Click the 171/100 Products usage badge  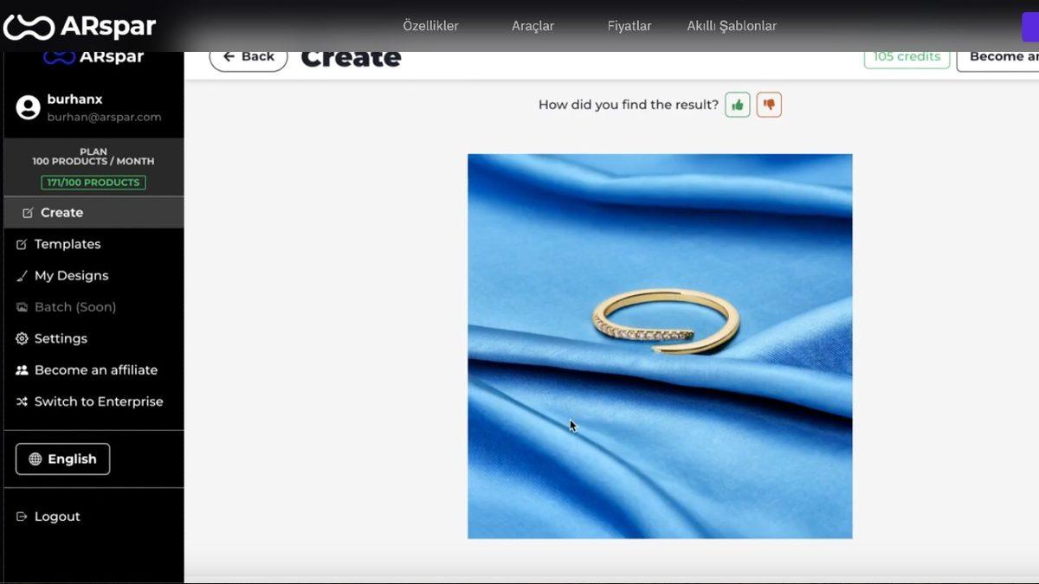pos(94,183)
